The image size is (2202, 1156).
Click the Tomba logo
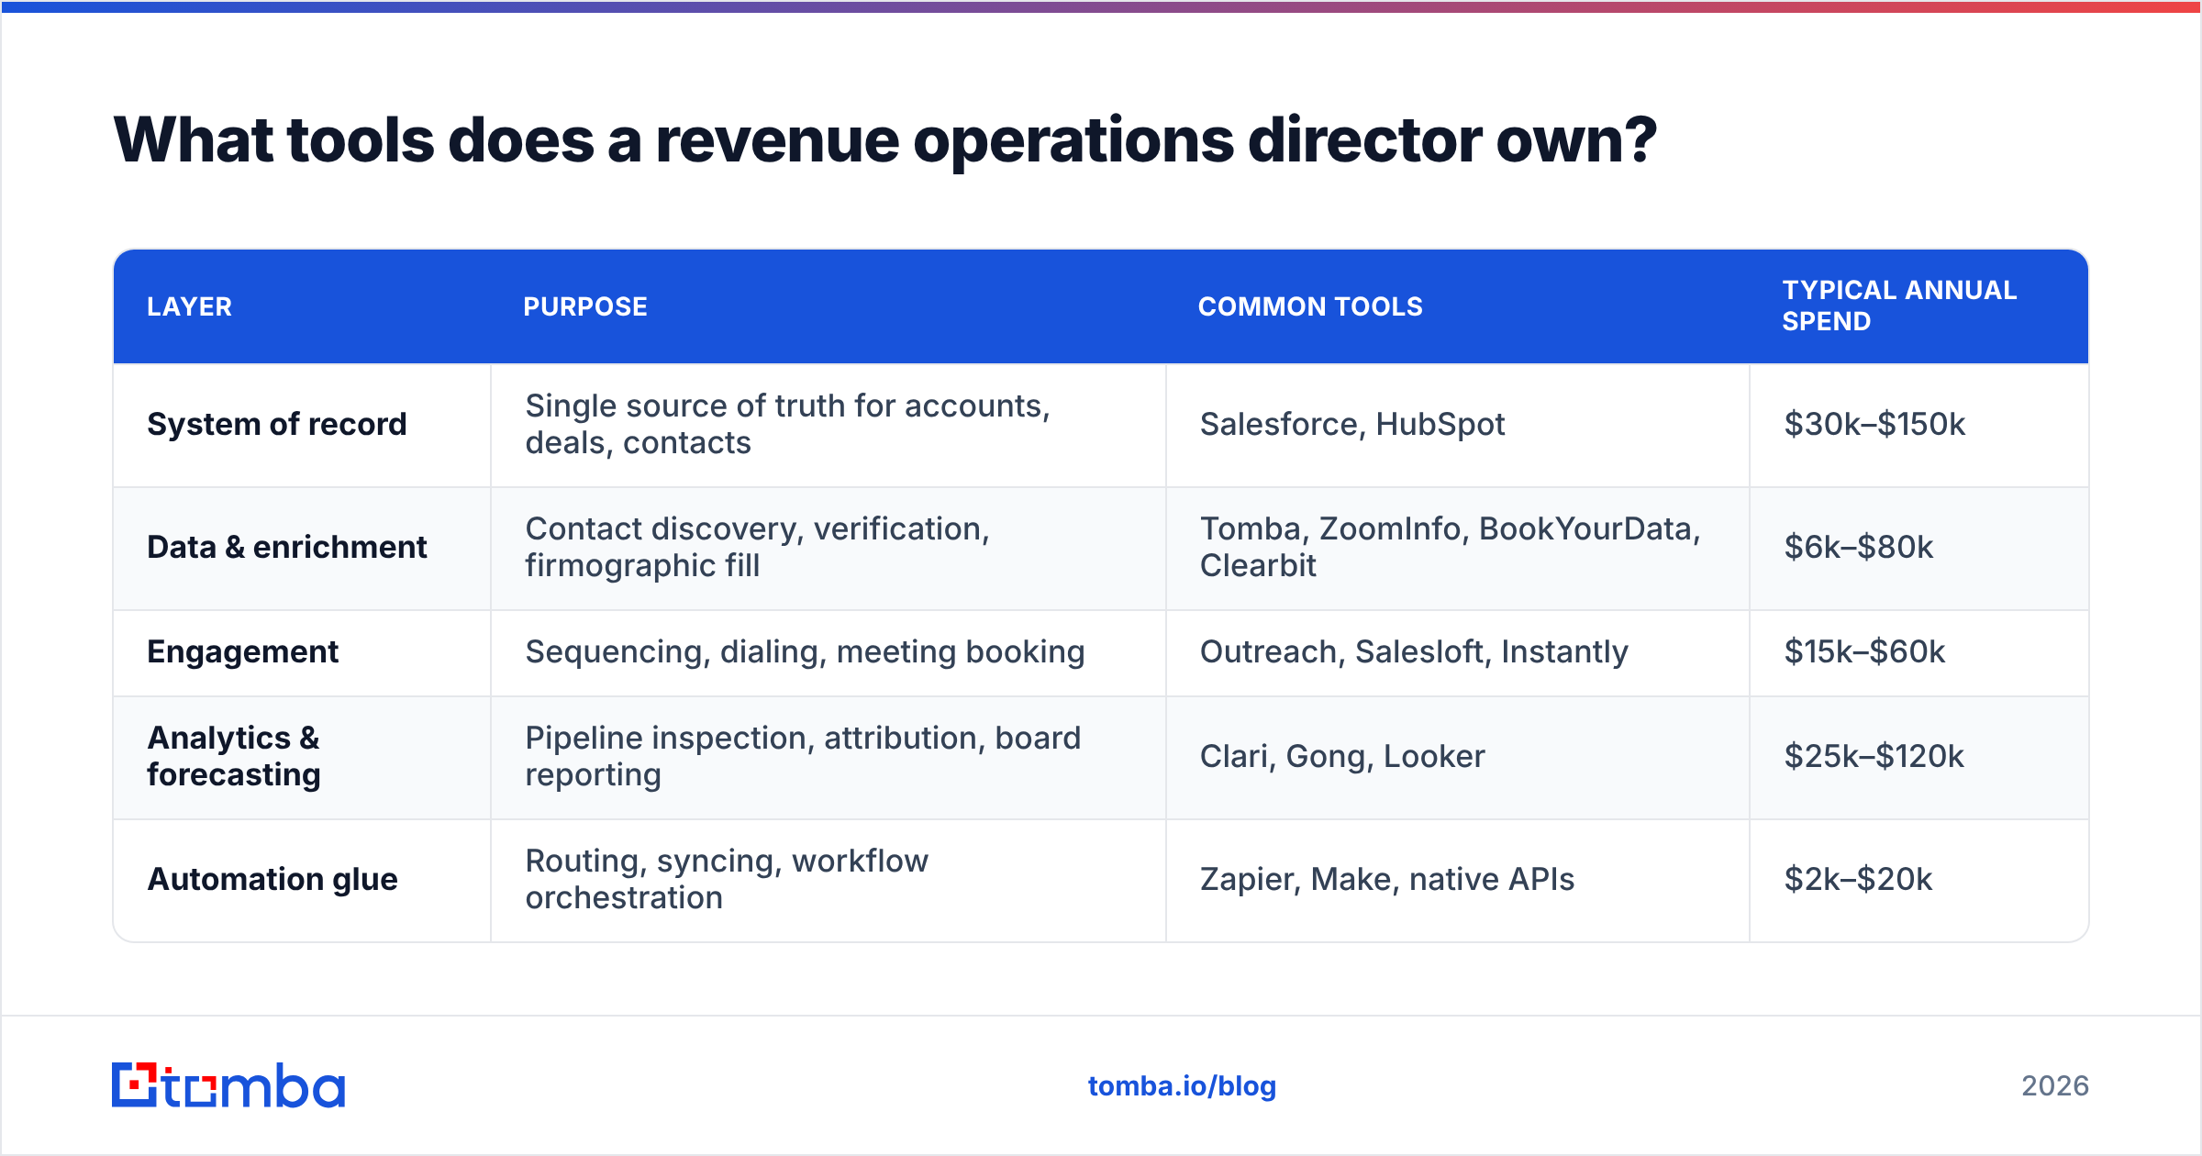[x=228, y=1085]
